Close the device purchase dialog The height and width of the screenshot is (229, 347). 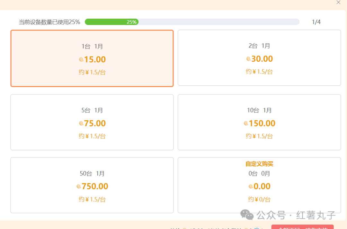tap(338, 3)
